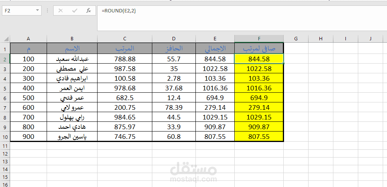Click header cell المرتب
This screenshot has height=187, width=387.
pos(125,48)
